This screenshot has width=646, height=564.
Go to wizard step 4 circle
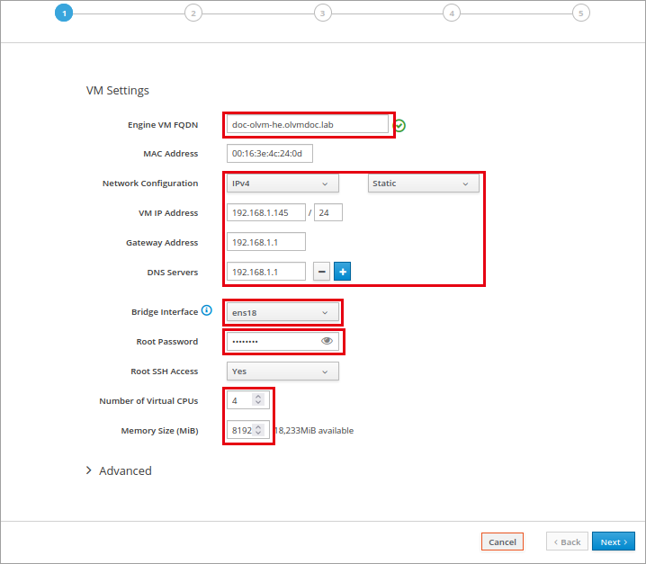[x=452, y=13]
